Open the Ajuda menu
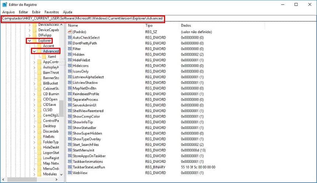This screenshot has height=183, width=317. pos(67,12)
